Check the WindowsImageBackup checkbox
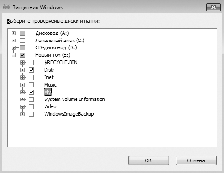224x173 pixels. [x=32, y=114]
